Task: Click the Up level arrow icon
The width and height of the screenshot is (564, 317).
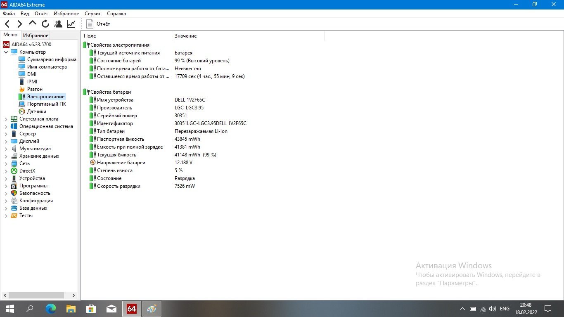Action: coord(33,24)
